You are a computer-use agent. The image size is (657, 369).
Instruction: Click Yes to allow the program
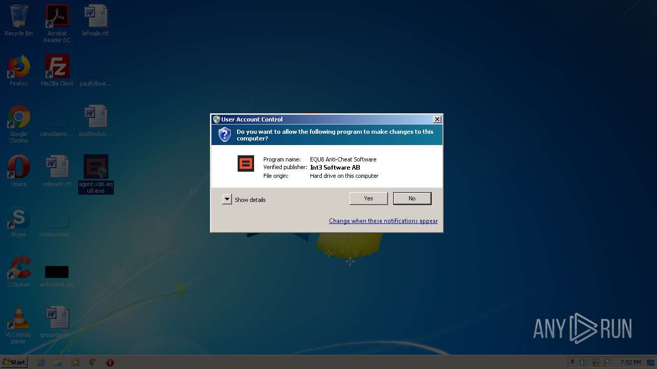point(369,198)
